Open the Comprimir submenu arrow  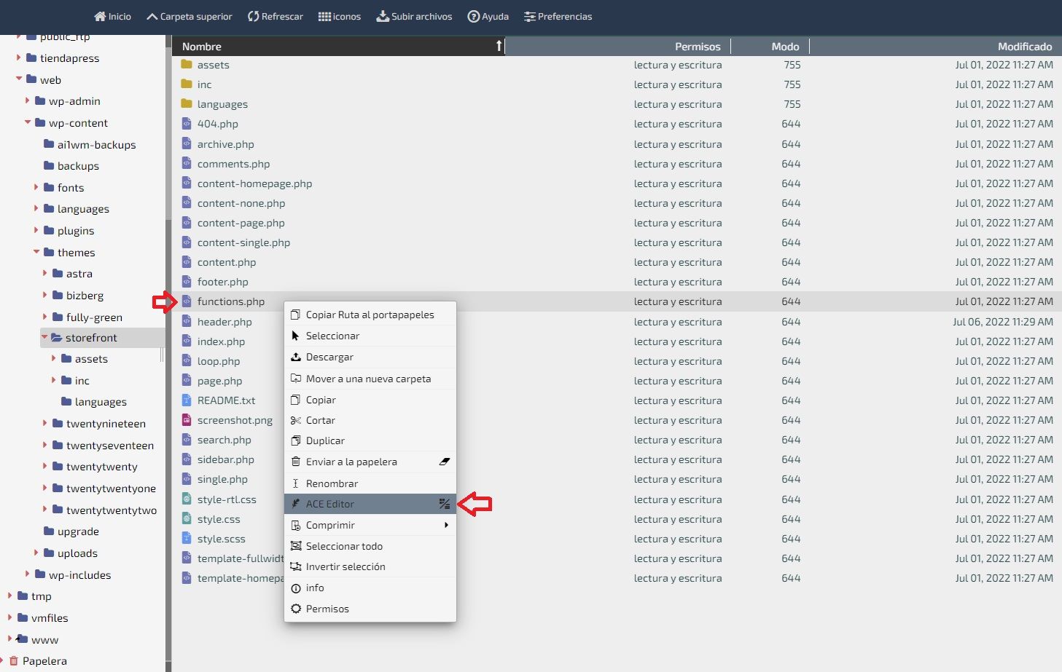[446, 525]
